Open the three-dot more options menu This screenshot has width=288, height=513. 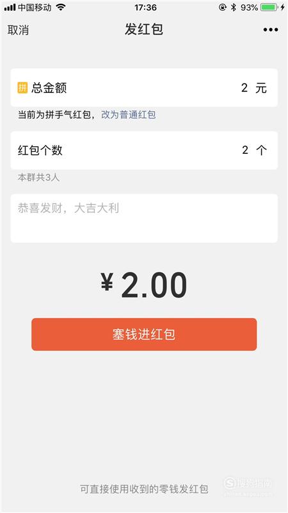click(x=271, y=29)
